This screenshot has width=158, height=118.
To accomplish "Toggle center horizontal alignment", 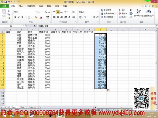I will 58,17.
